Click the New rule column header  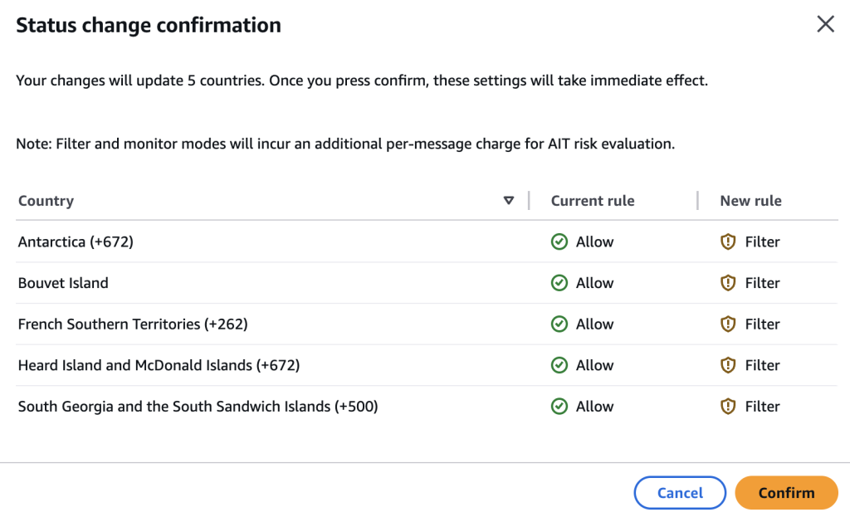click(750, 201)
